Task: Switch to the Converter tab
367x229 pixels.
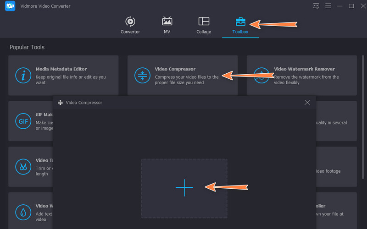Action: [x=130, y=26]
